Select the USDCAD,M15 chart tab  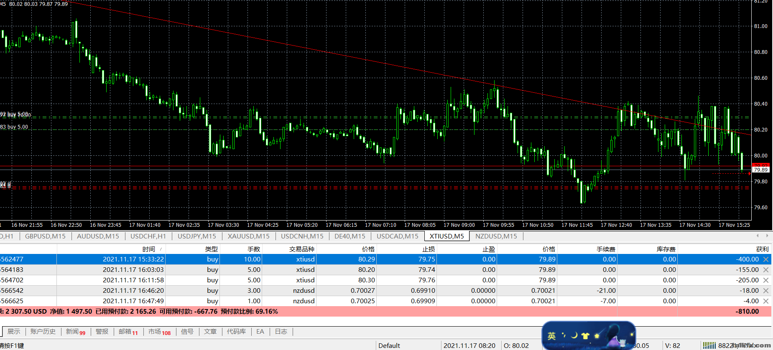click(x=397, y=236)
